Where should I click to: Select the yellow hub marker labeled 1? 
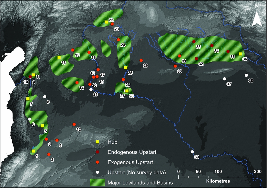click(33, 151)
